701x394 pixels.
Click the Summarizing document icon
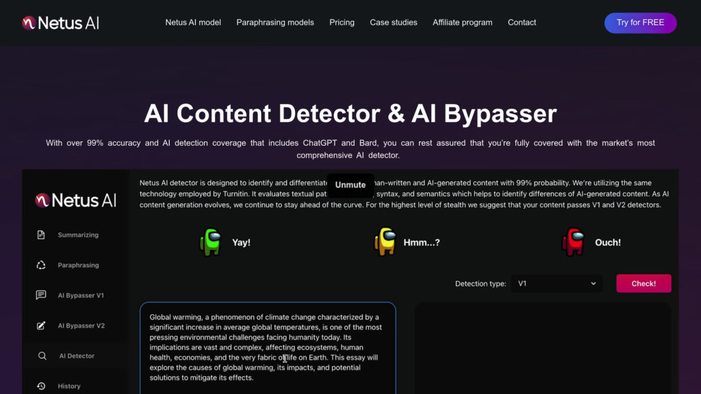41,235
